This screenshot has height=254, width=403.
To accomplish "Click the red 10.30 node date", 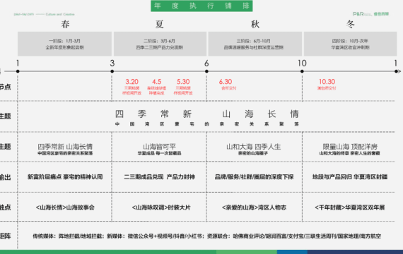I will point(327,82).
